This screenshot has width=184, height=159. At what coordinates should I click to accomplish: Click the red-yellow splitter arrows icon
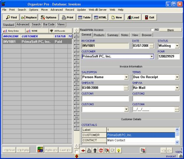pyautogui.click(x=77, y=156)
